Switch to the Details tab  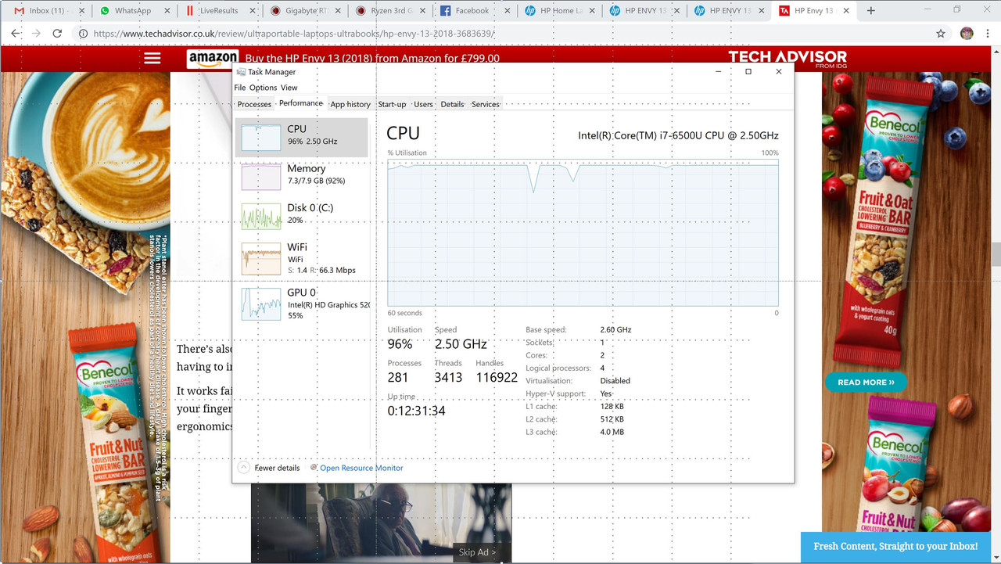[x=452, y=104]
